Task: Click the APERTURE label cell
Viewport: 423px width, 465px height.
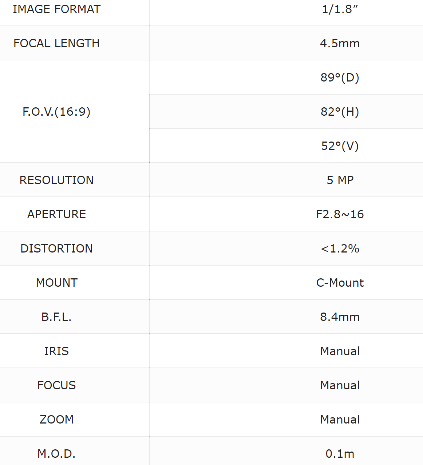Action: coord(56,214)
